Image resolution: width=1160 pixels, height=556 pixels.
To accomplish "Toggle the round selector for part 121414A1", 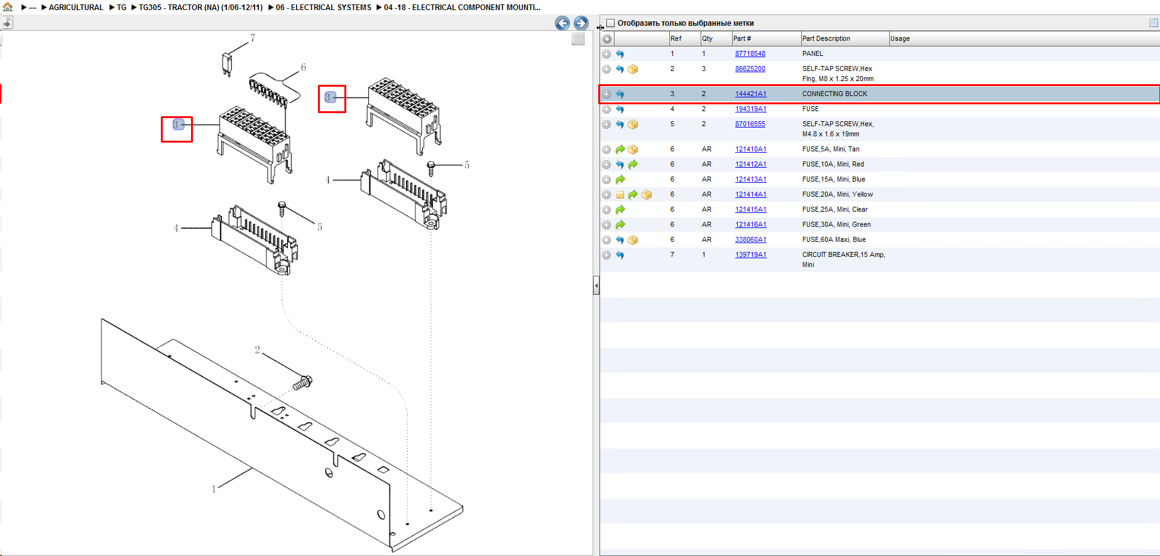I will [606, 195].
